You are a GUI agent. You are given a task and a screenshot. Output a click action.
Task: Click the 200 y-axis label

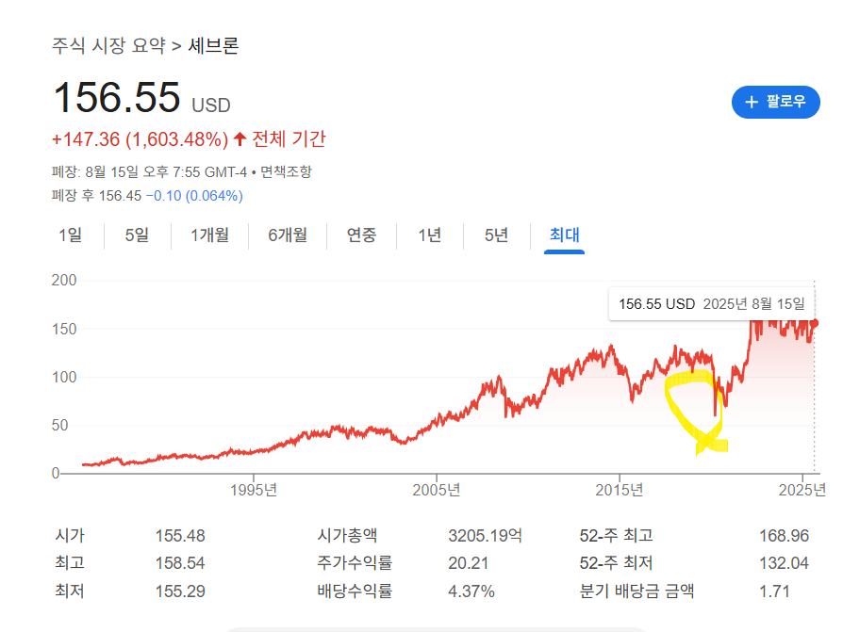[x=64, y=281]
